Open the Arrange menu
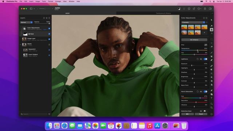Viewport: 233px width, 131px height. pos(58,1)
